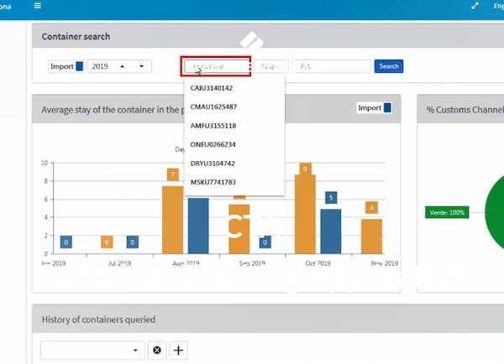Open the hamburger menu in top bar
This screenshot has height=364, width=504.
coord(37,6)
